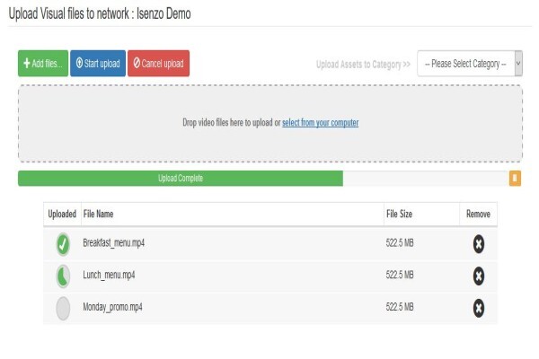Remove Monday_promo.mp4 with its X icon
The height and width of the screenshot is (359, 539).
(x=479, y=308)
